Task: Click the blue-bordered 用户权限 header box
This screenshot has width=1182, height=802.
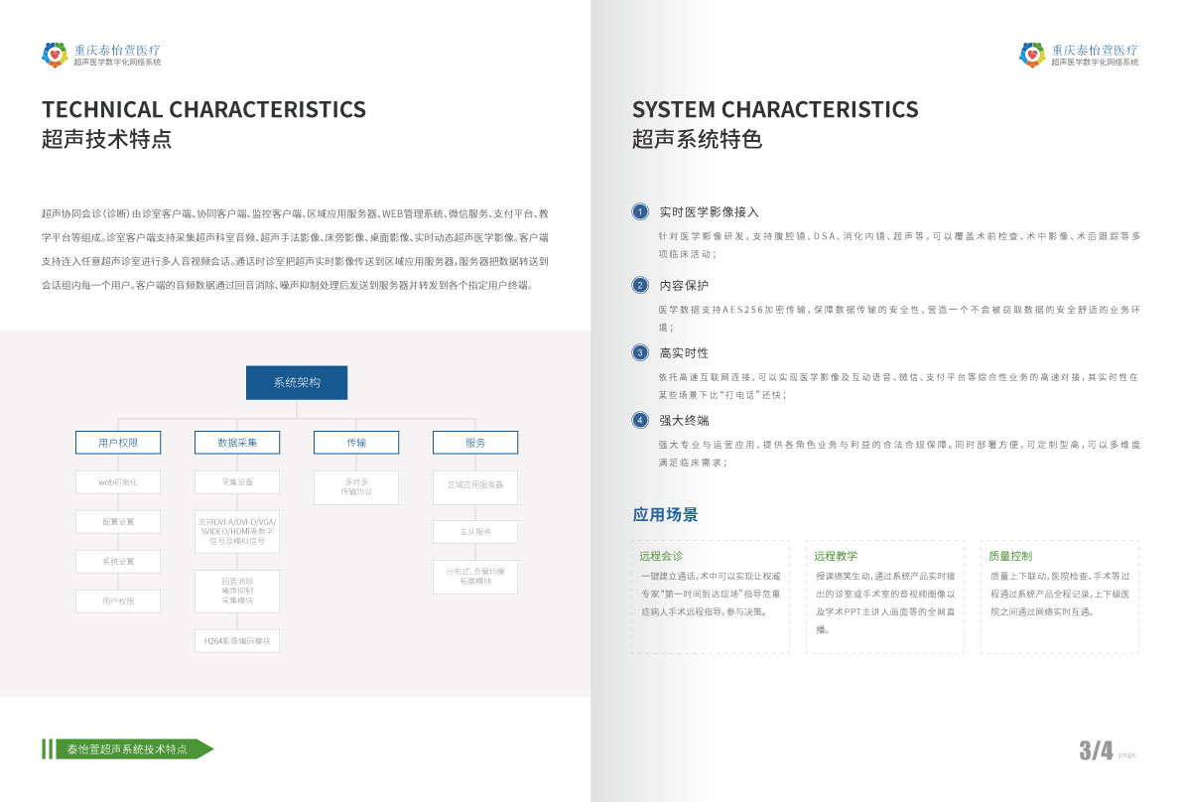Action: [x=118, y=443]
